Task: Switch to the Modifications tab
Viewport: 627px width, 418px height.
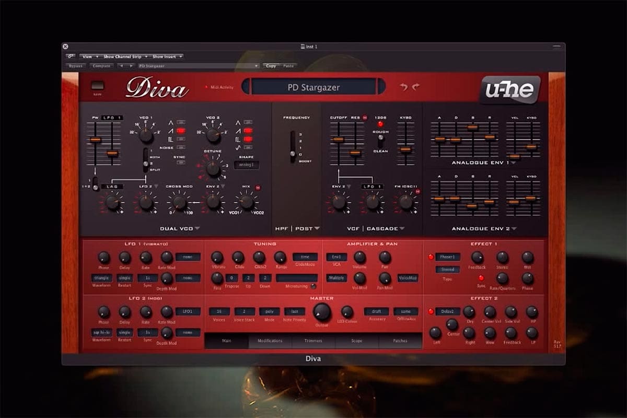Action: (270, 341)
